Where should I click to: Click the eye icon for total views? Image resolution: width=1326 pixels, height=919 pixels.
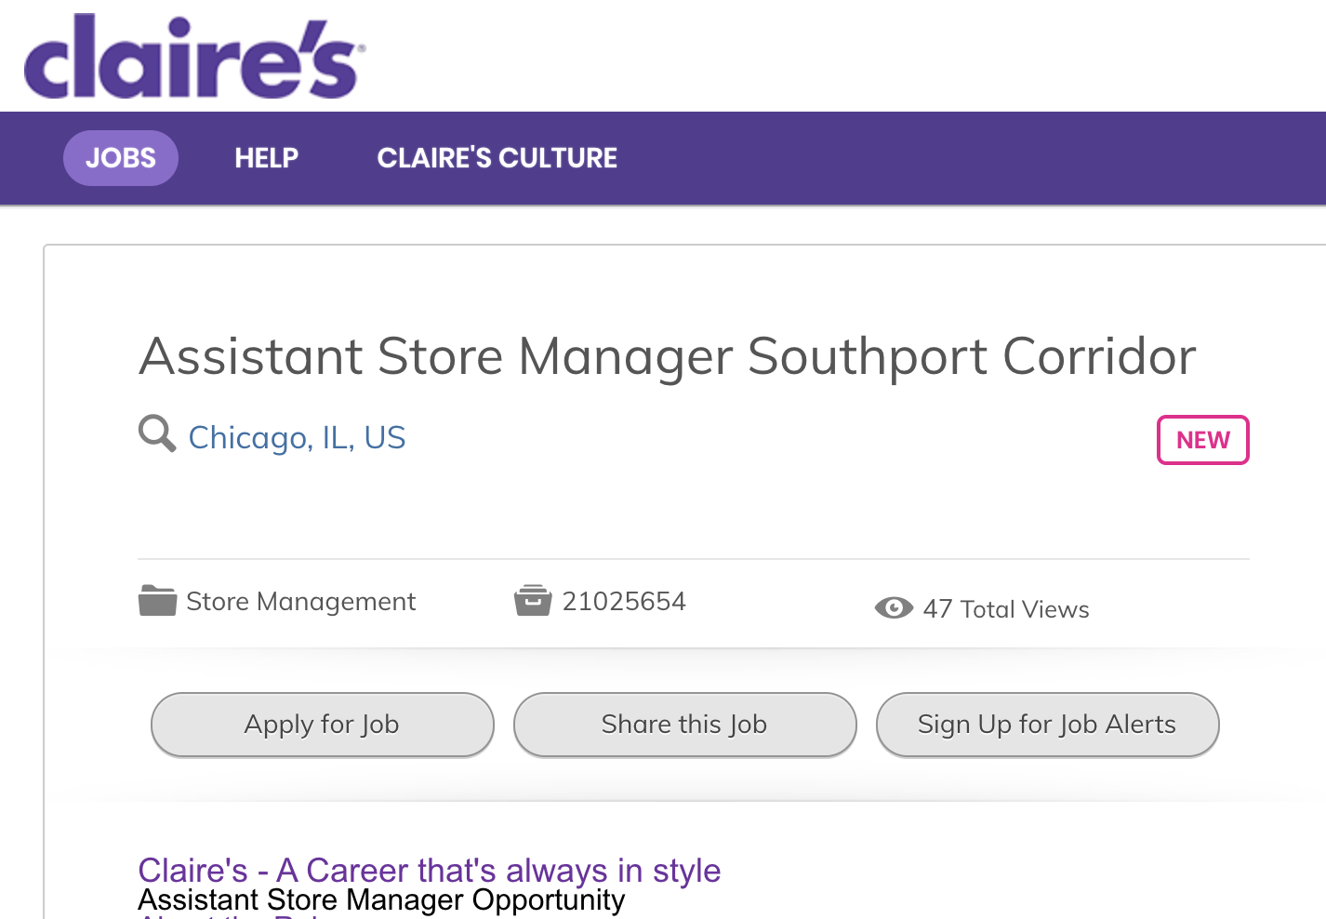(894, 608)
